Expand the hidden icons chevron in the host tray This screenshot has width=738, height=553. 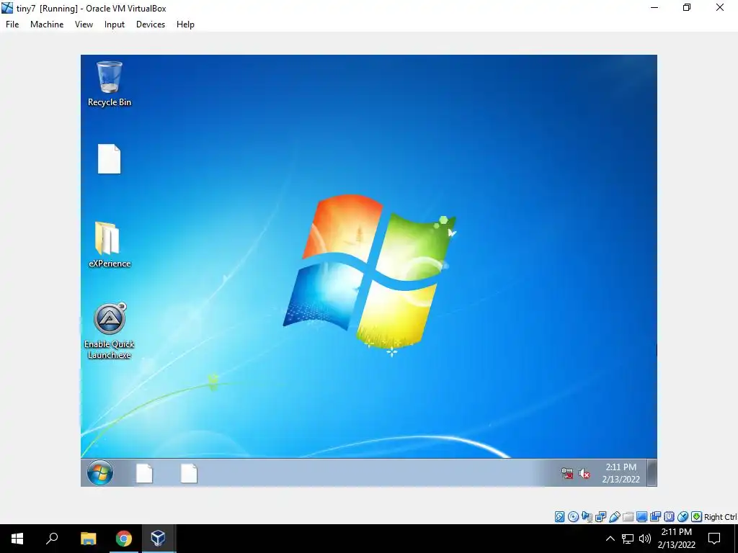(610, 539)
